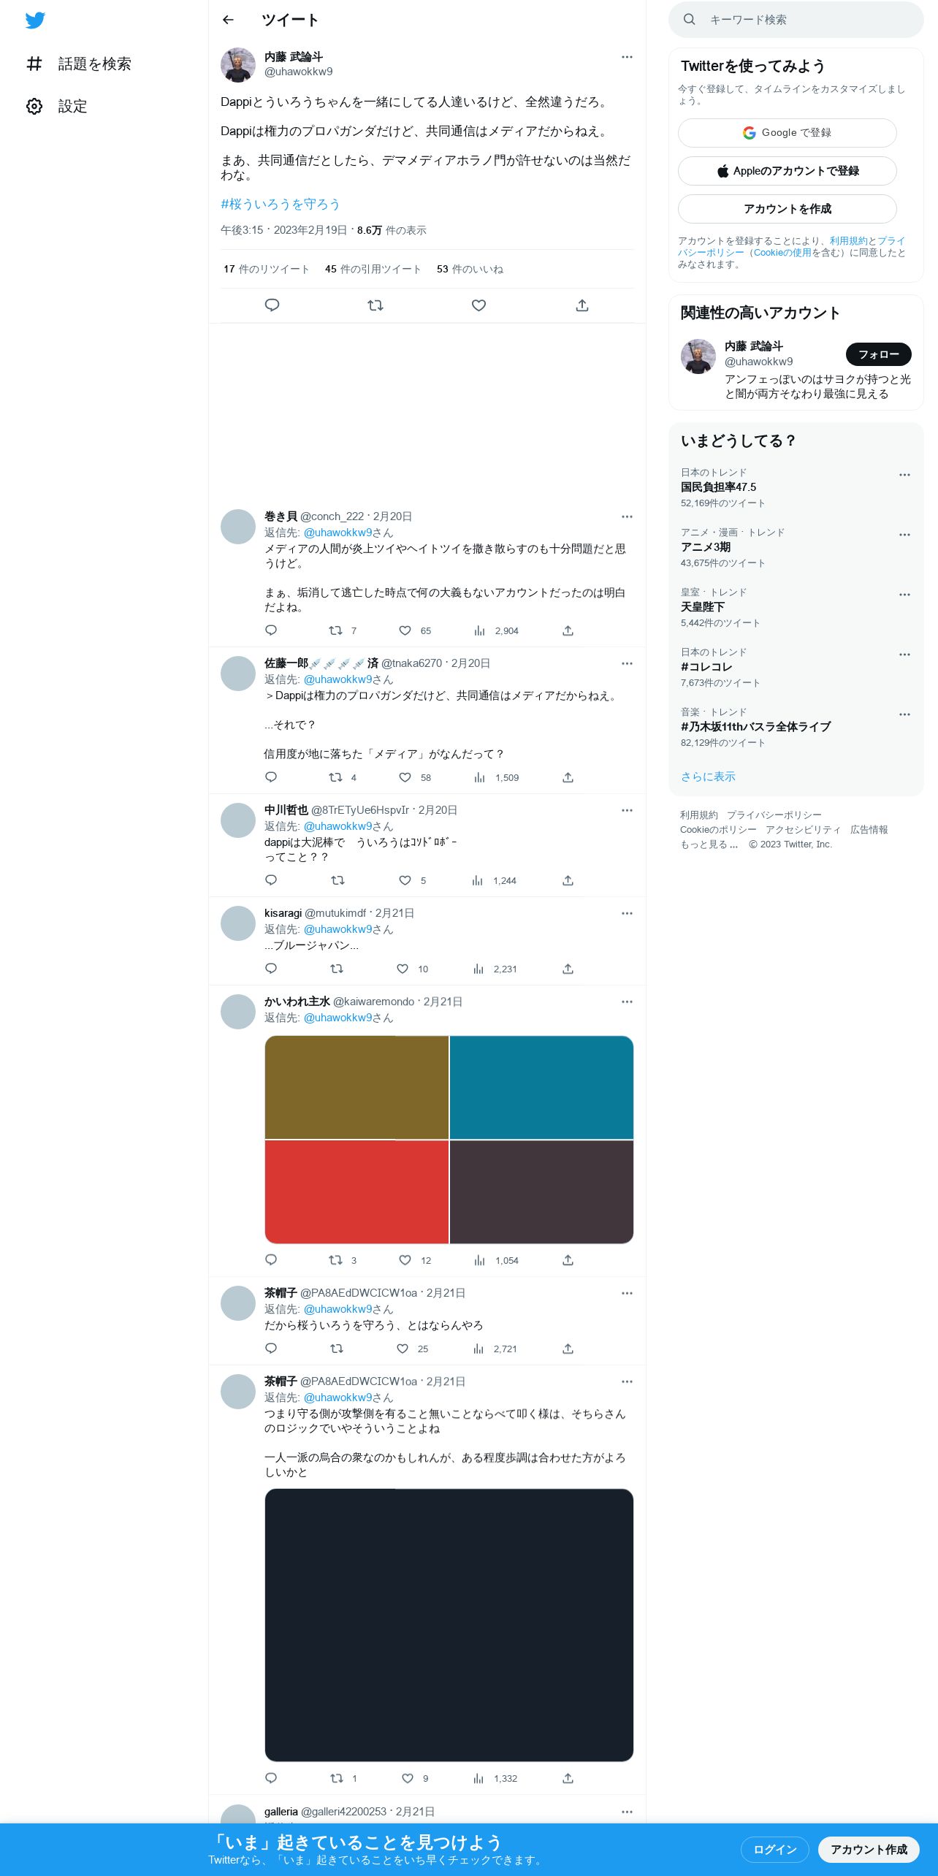Retweet the main tweet by 内藤 武論斗
Viewport: 938px width, 1876px height.
tap(375, 305)
